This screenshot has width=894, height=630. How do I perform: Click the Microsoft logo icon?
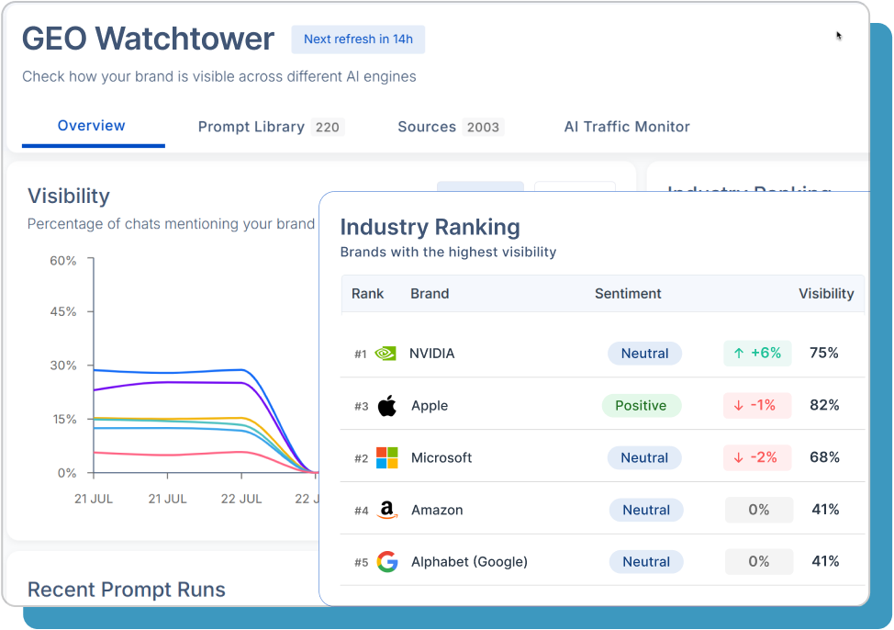(x=387, y=457)
